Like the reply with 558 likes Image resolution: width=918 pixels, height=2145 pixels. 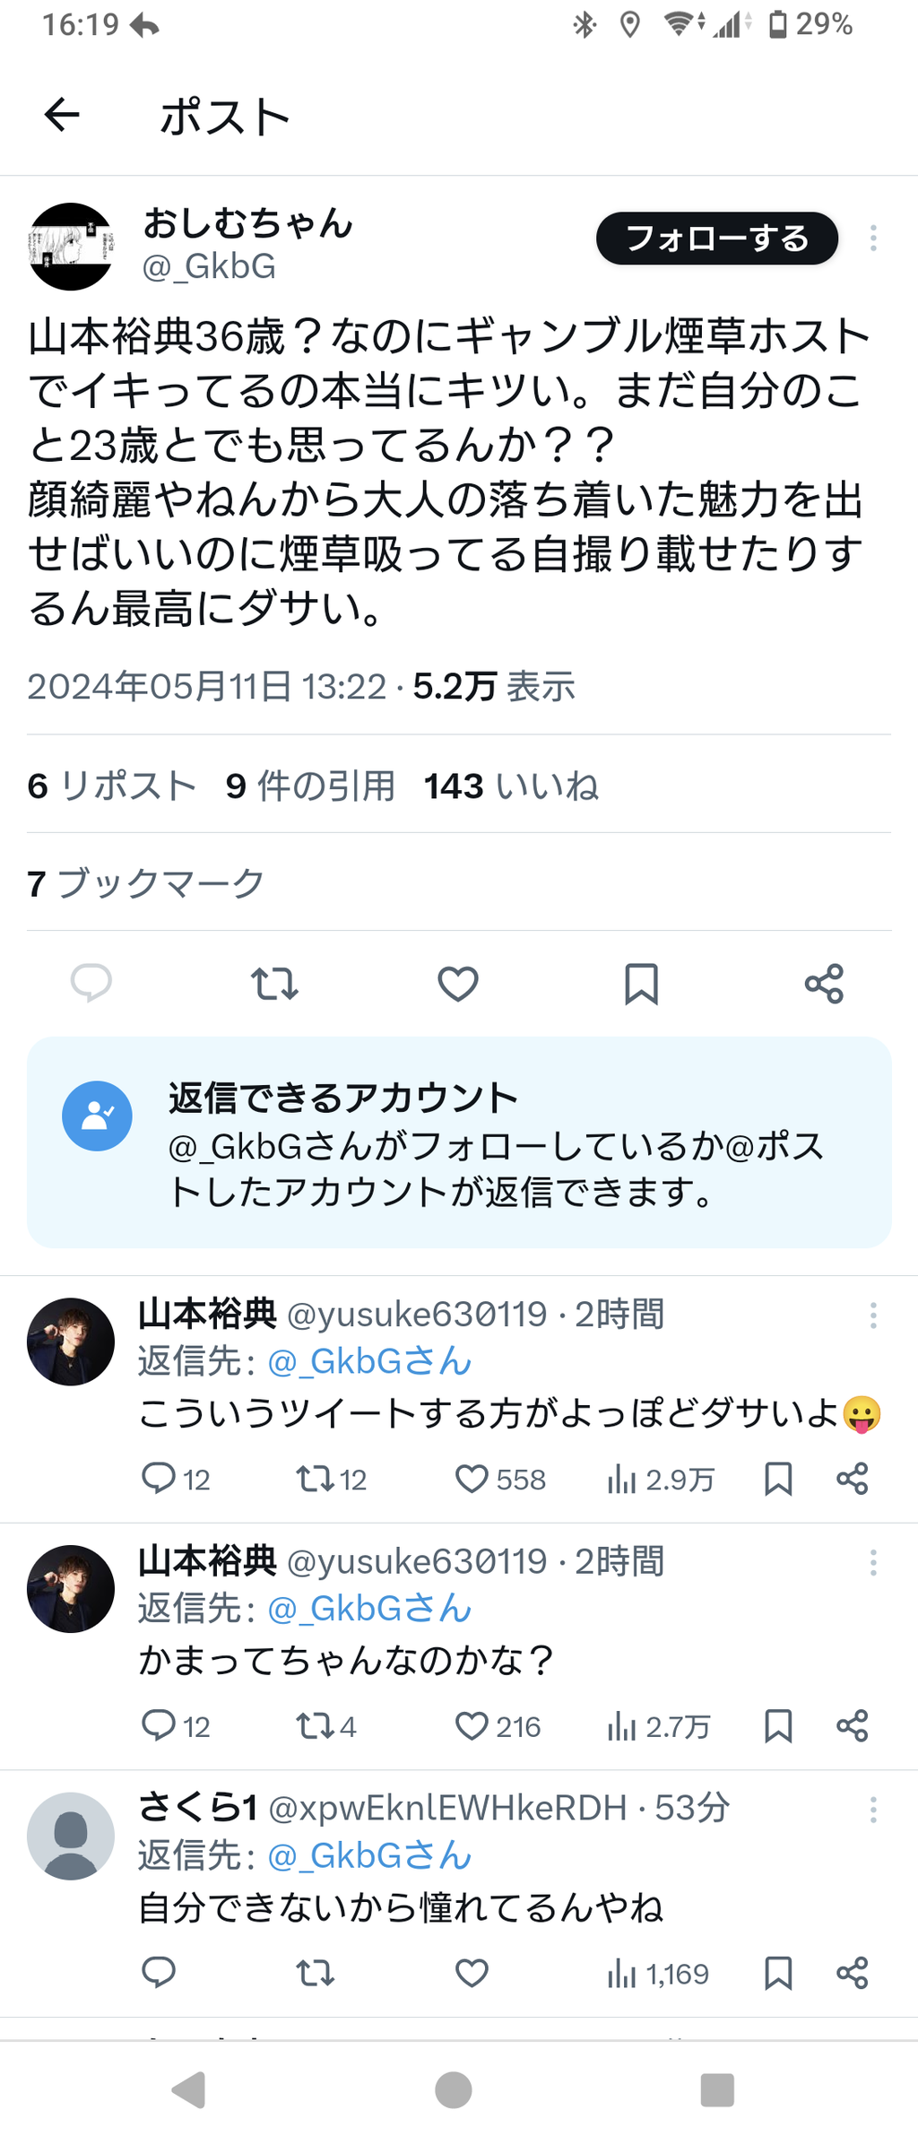coord(472,1479)
